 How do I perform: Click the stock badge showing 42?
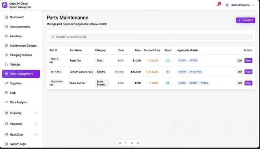(168, 83)
